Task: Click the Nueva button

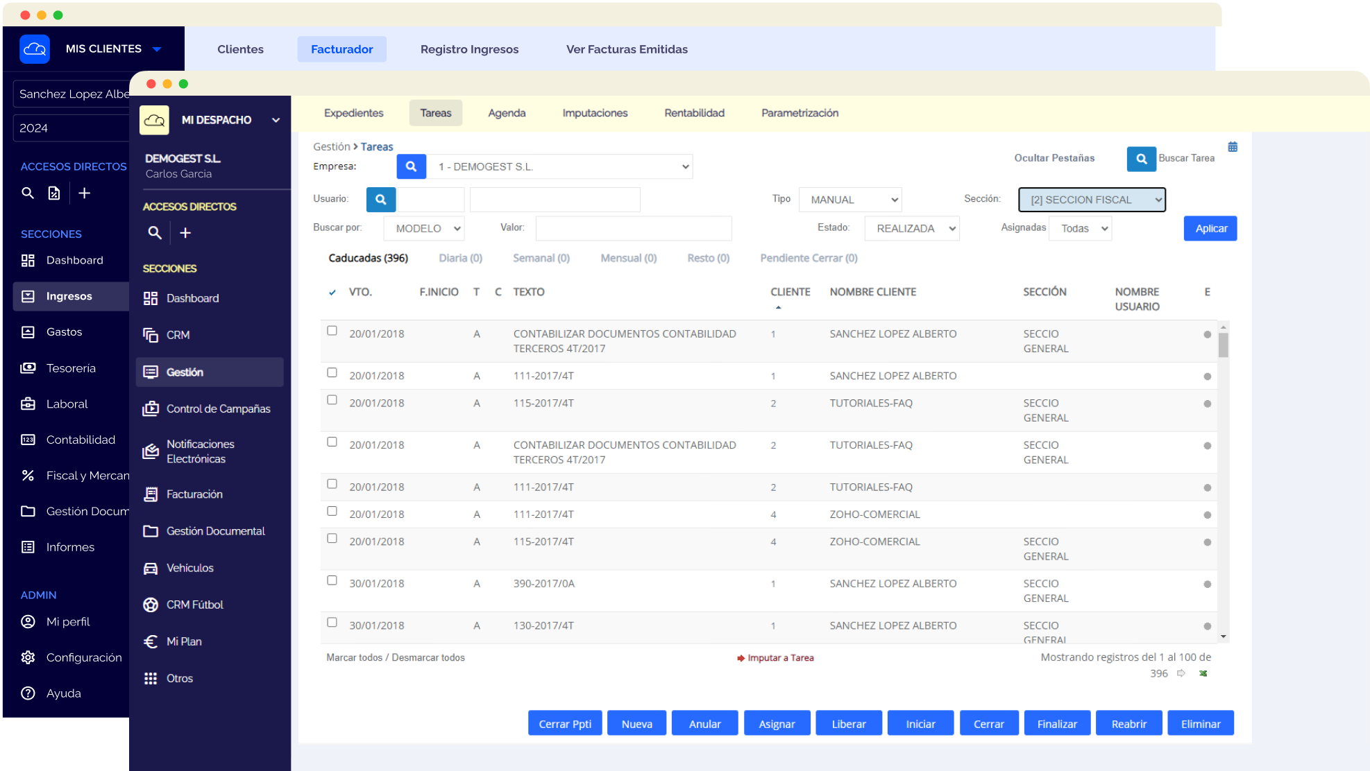Action: 636,723
